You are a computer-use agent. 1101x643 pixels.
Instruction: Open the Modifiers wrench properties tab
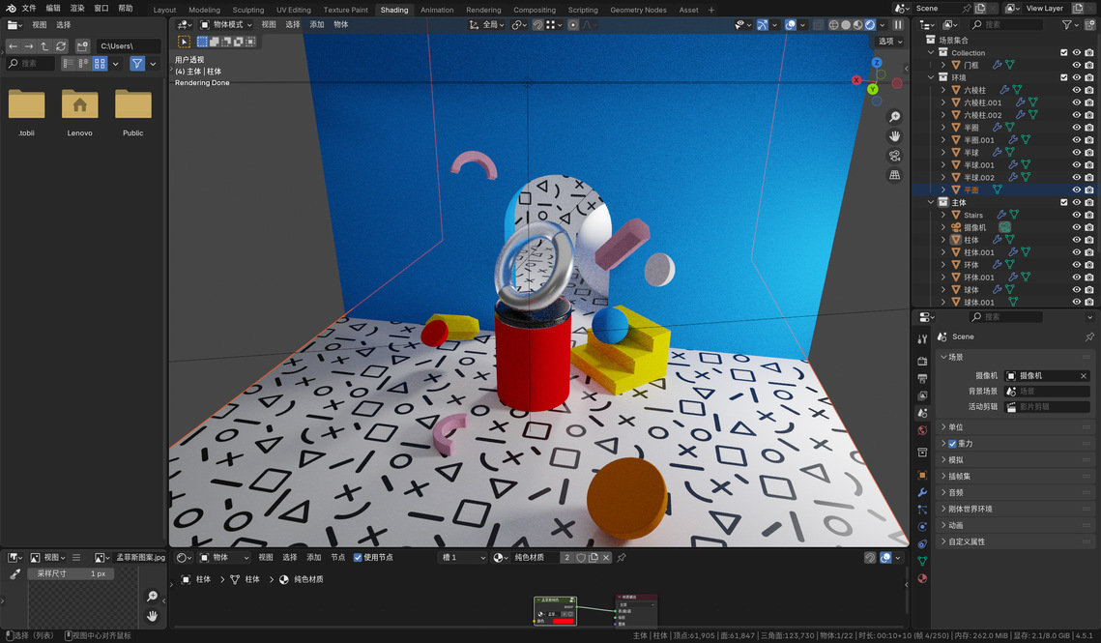coord(922,492)
